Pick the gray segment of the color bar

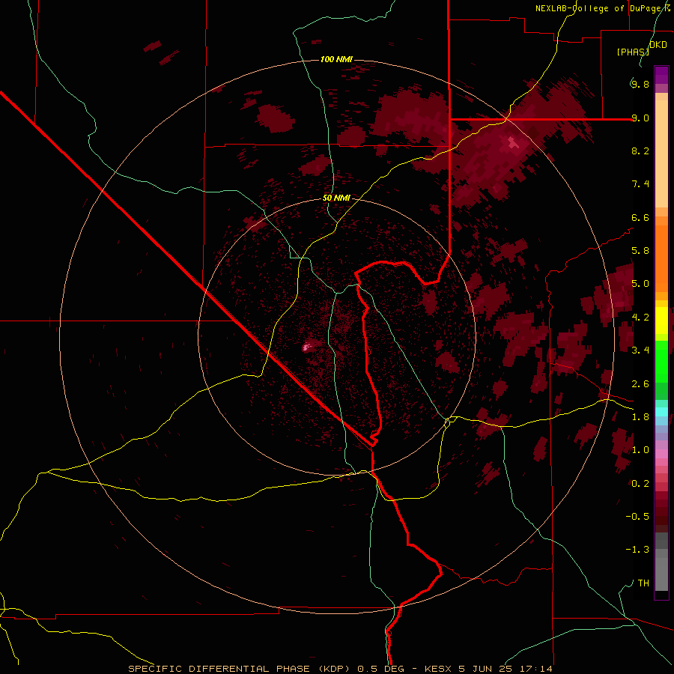click(661, 562)
